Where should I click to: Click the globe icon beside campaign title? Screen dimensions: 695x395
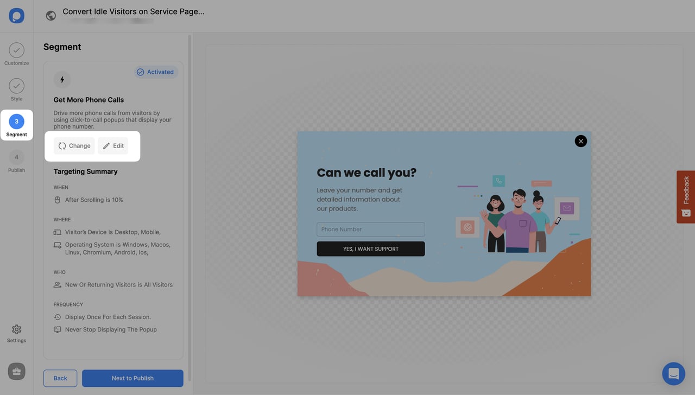(x=51, y=16)
